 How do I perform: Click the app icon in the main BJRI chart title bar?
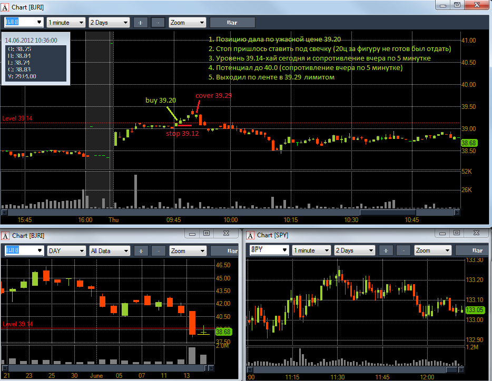5,7
